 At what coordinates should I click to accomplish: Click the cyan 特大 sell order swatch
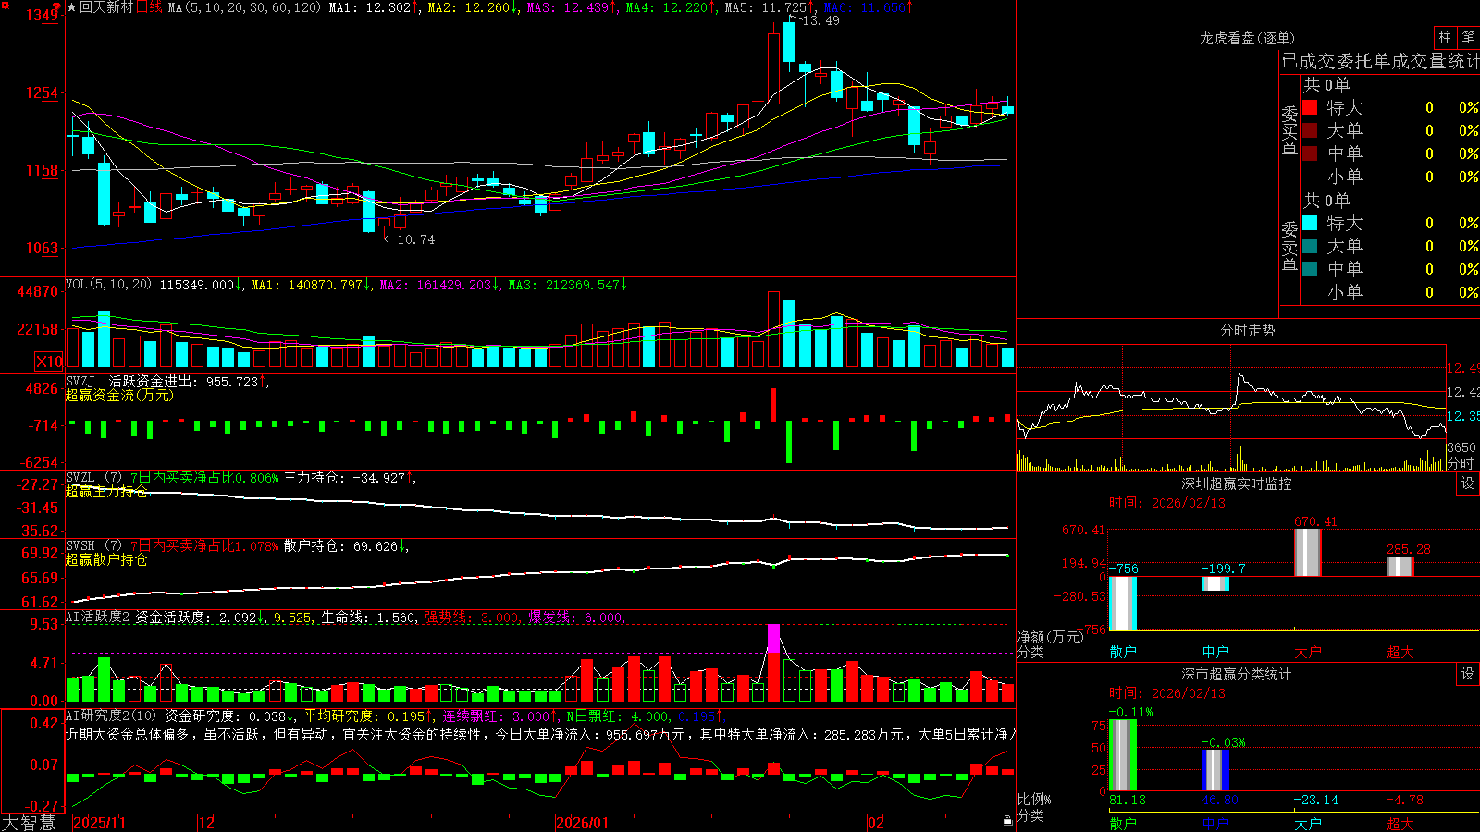(x=1310, y=223)
